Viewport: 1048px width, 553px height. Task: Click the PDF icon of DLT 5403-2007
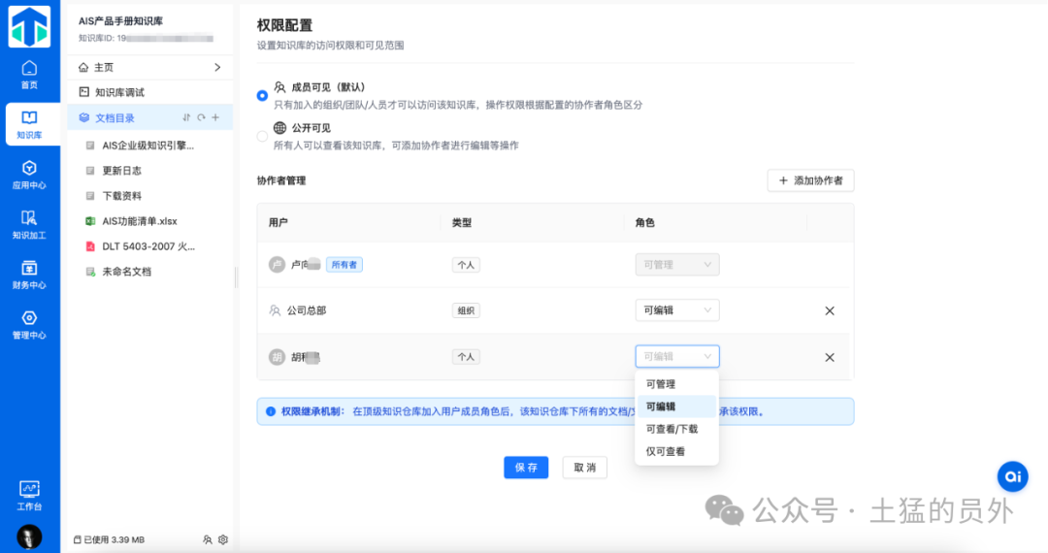click(90, 246)
